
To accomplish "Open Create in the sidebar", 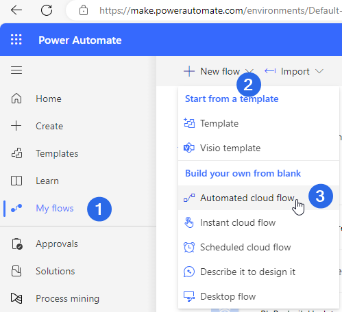I will click(49, 126).
